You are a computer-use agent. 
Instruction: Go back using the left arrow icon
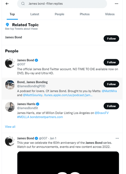click(7, 4)
